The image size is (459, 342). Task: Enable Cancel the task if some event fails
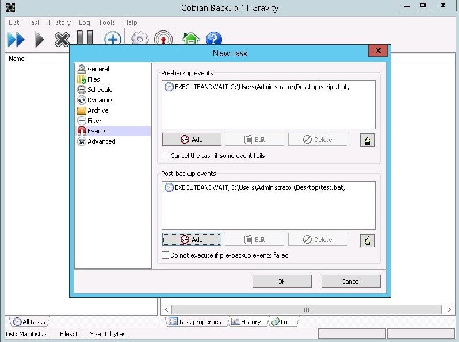[x=166, y=156]
